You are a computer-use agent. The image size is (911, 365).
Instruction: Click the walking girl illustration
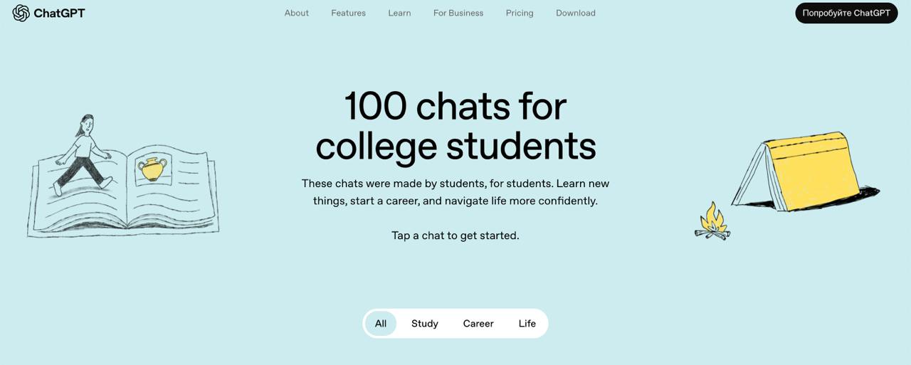click(85, 155)
